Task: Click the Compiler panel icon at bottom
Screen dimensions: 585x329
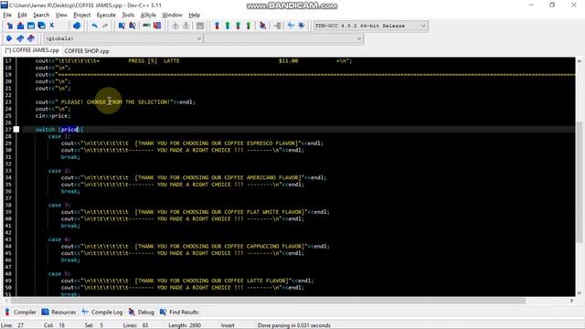Action: point(7,312)
